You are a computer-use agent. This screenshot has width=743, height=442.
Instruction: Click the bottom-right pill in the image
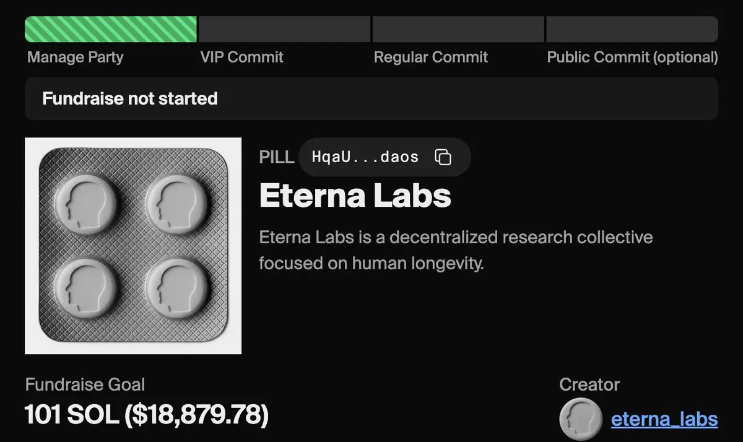point(176,288)
